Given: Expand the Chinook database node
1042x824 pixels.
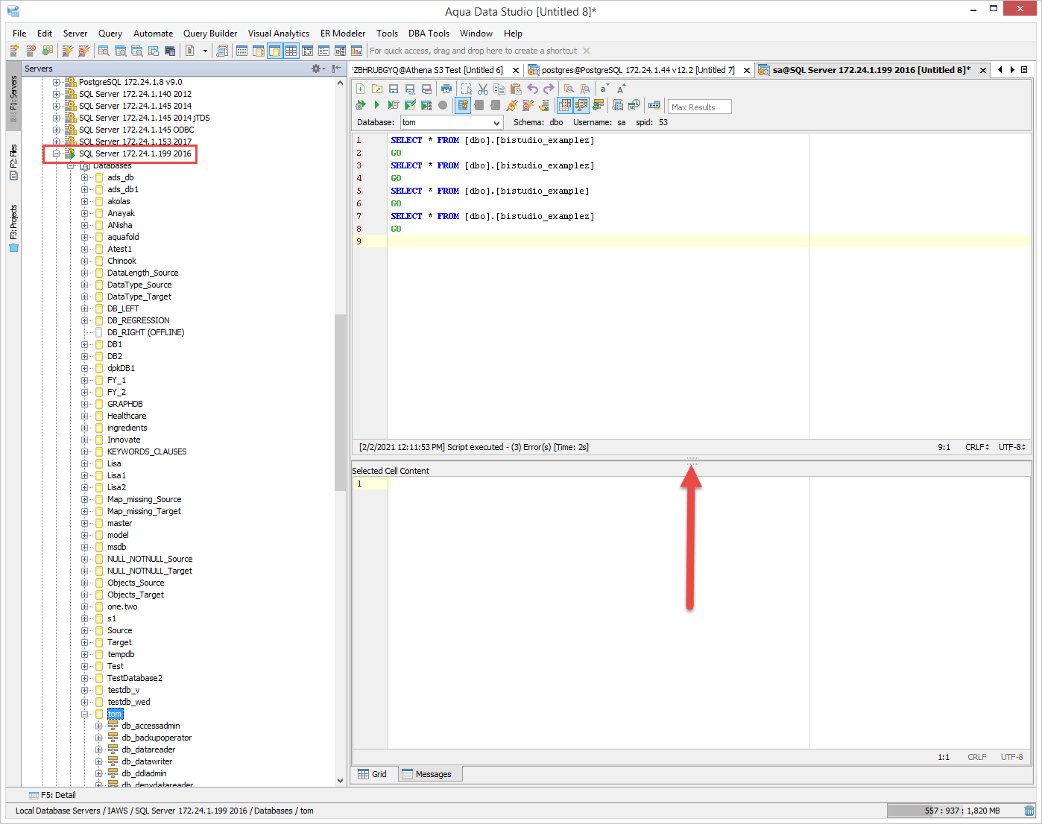Looking at the screenshot, I should point(85,261).
